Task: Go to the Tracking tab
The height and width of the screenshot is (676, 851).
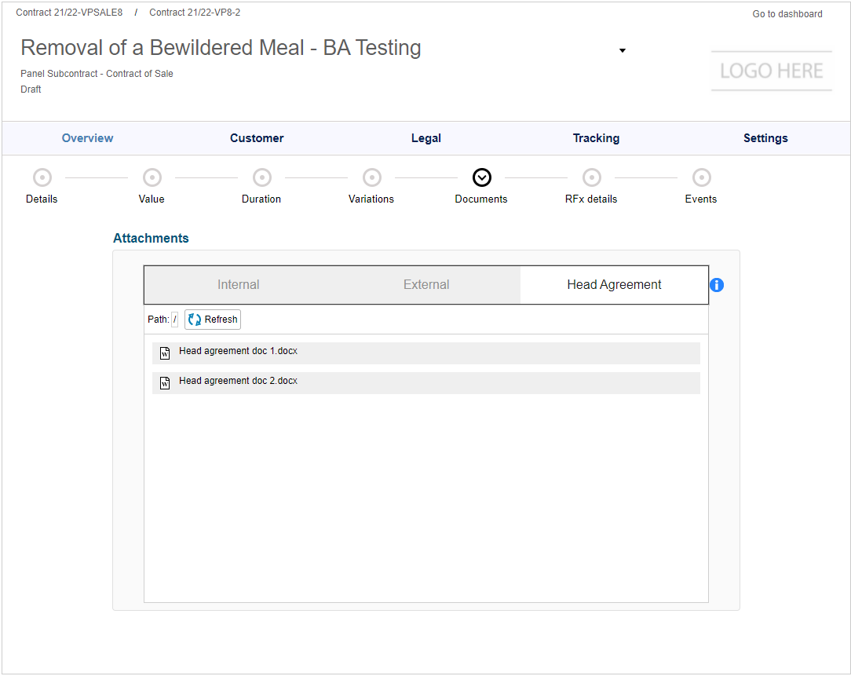Action: 596,138
